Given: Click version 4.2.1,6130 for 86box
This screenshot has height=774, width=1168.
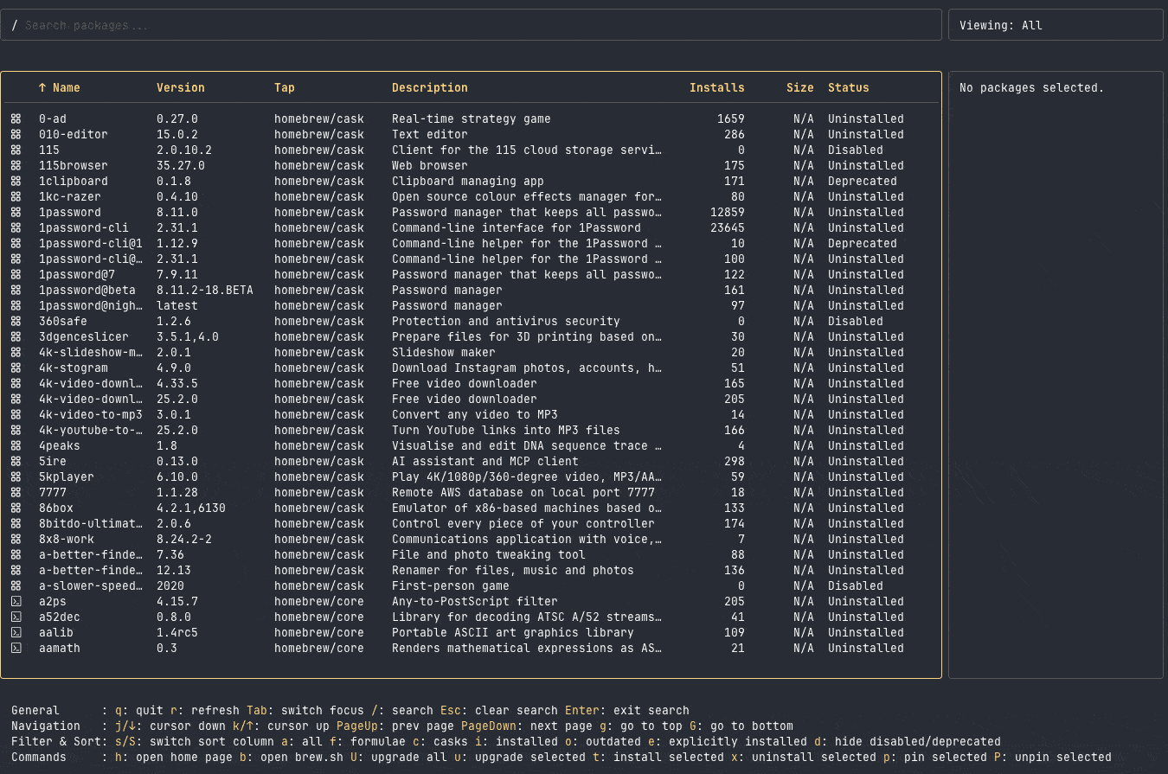Looking at the screenshot, I should point(191,508).
